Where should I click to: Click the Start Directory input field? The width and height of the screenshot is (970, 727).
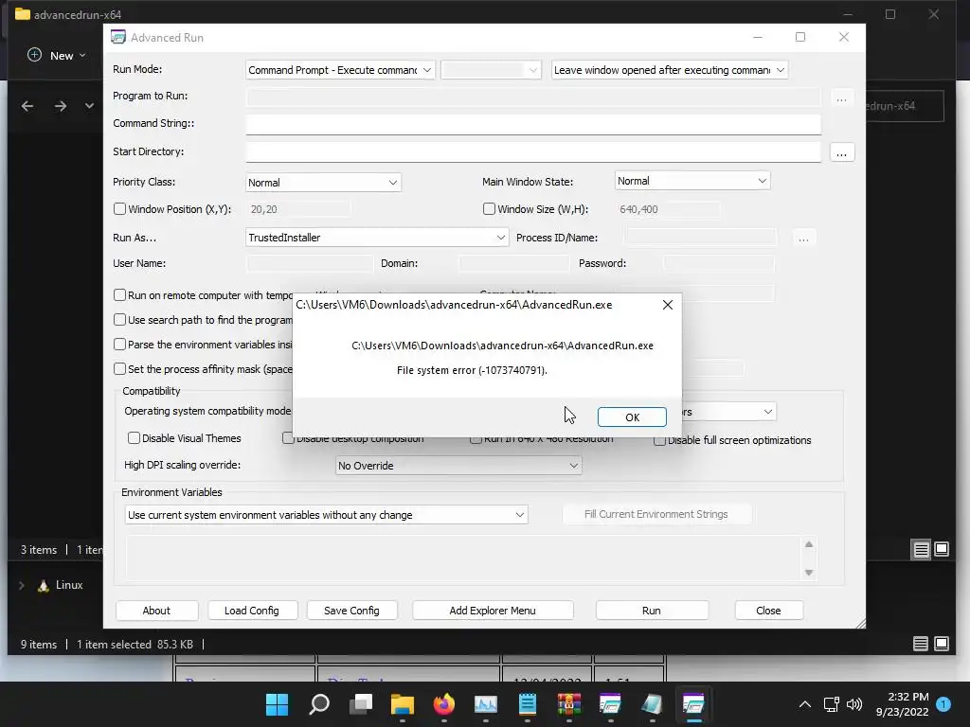pos(532,152)
